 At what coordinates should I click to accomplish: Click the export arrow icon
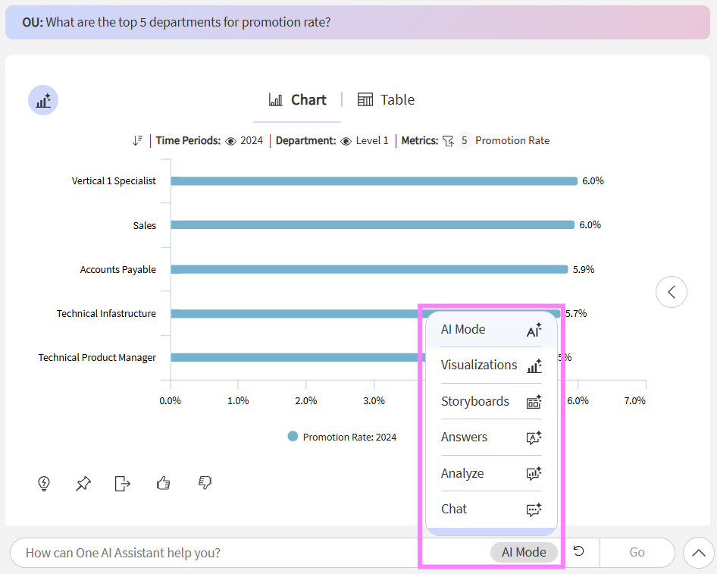(x=123, y=483)
